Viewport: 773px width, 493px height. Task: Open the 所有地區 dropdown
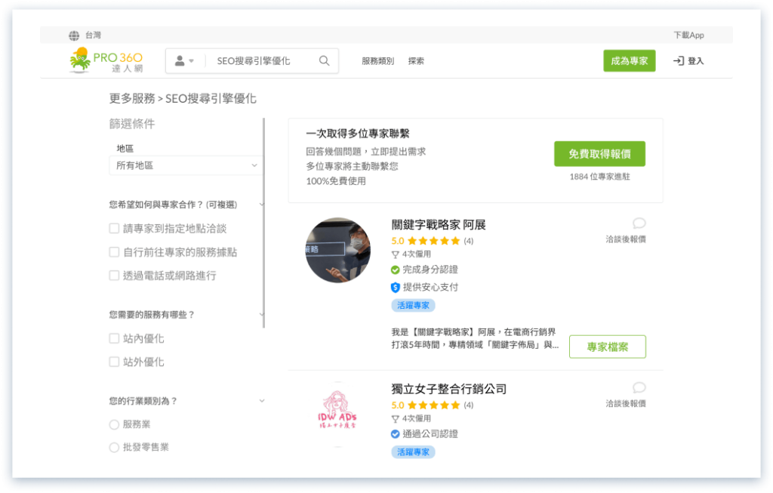tap(185, 164)
